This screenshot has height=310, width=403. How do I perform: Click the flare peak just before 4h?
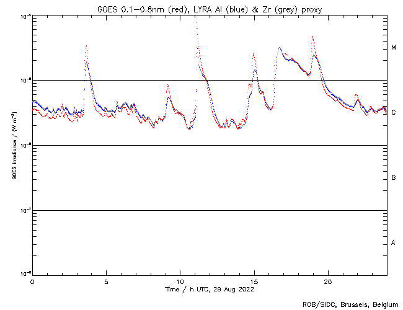86,45
